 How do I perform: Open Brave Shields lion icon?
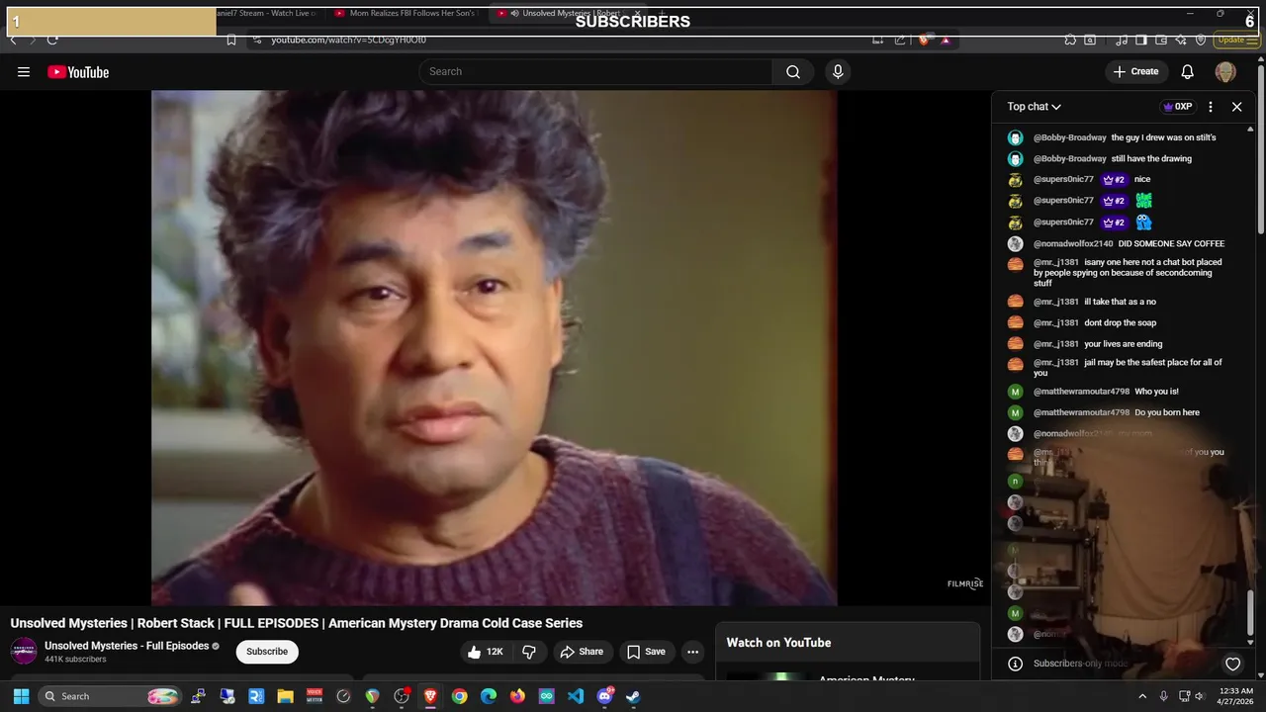click(924, 40)
